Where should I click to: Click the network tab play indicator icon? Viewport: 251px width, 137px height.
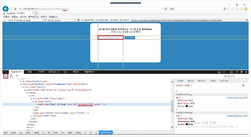(x=58, y=72)
